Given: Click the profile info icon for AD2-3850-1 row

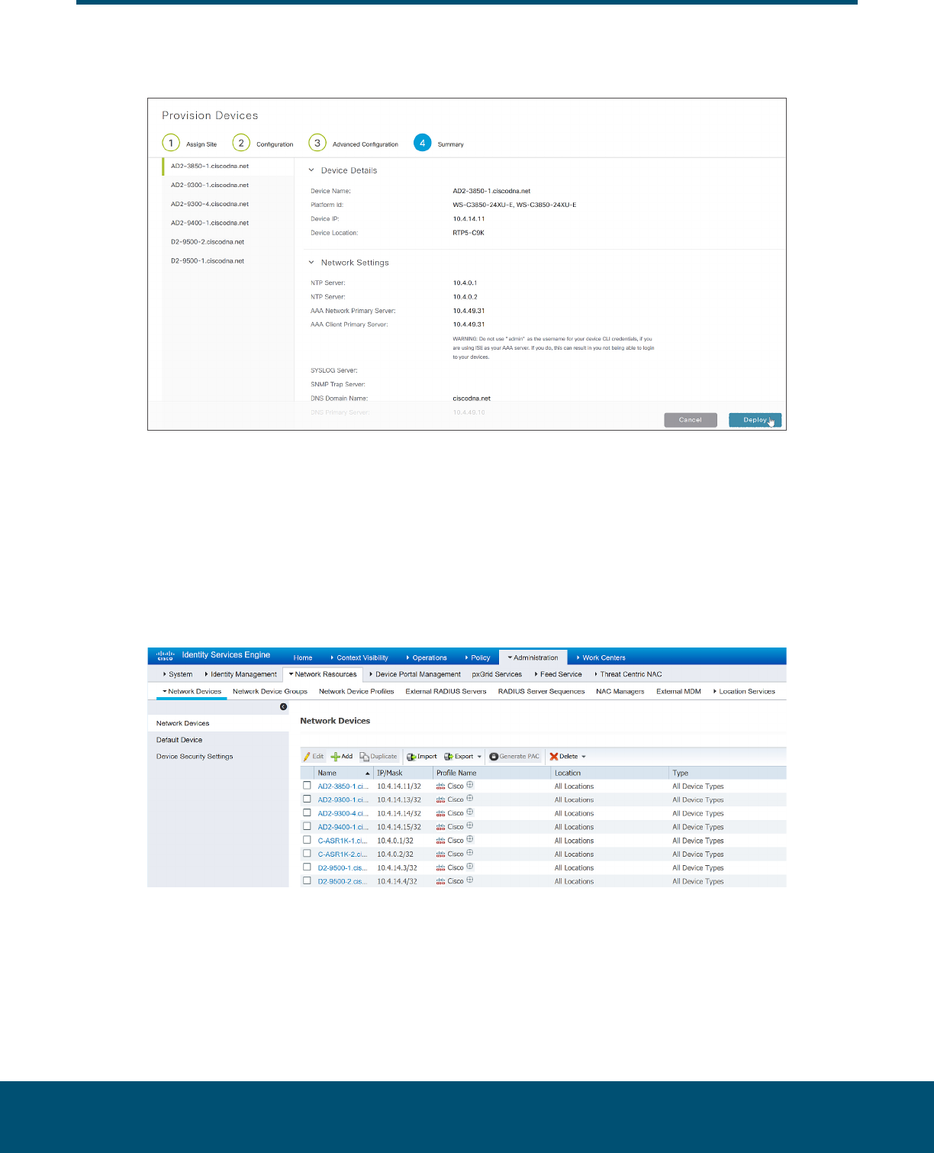Looking at the screenshot, I should click(x=470, y=785).
